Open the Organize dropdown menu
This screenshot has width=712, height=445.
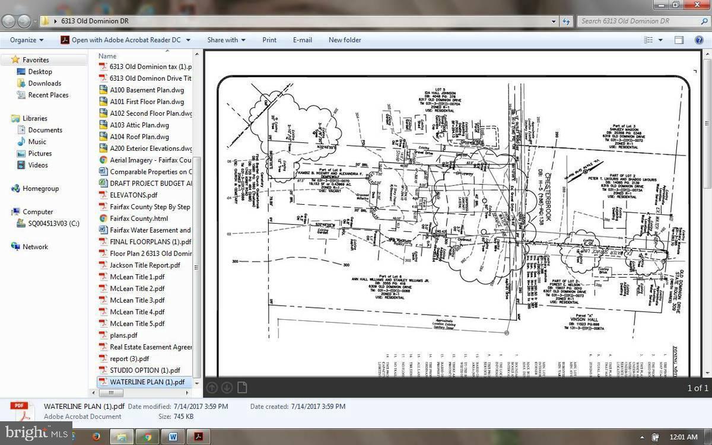pos(27,40)
